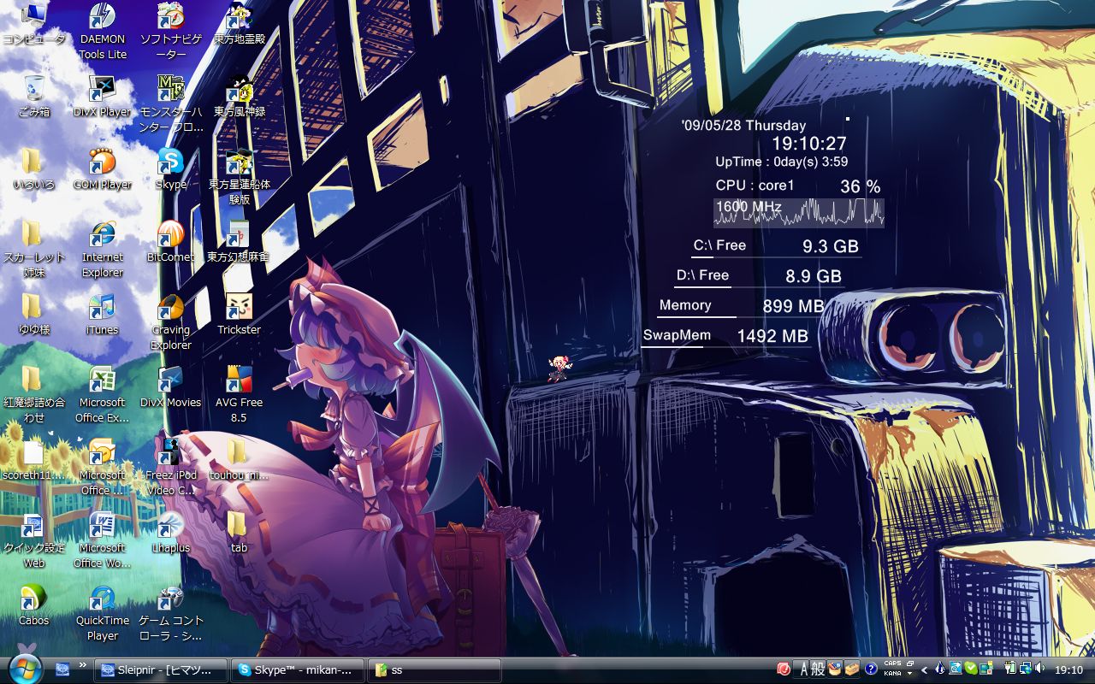Open the ごみ箱 recycle bin icon
Image resolution: width=1095 pixels, height=684 pixels.
[34, 97]
